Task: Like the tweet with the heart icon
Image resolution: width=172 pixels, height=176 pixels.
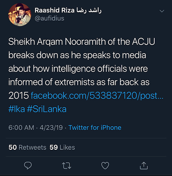Action: 105,165
